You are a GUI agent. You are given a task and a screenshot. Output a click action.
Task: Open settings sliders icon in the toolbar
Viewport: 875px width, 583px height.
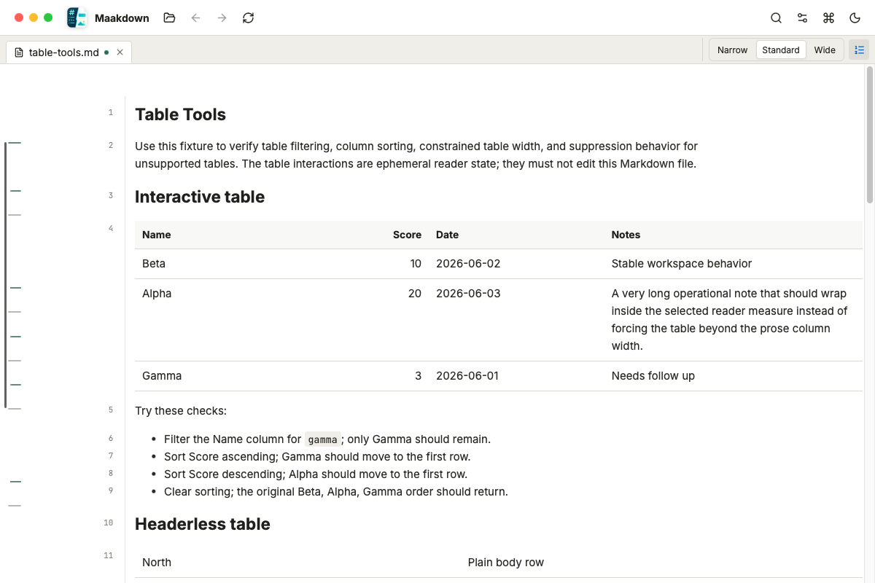[x=802, y=17]
